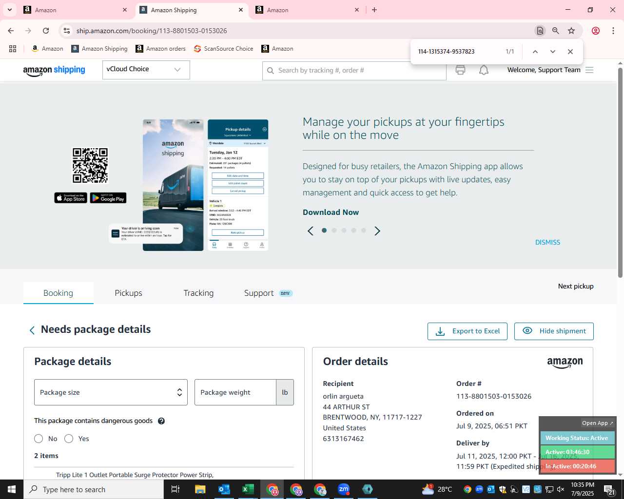
Task: Open Windows Start menu
Action: (x=12, y=489)
